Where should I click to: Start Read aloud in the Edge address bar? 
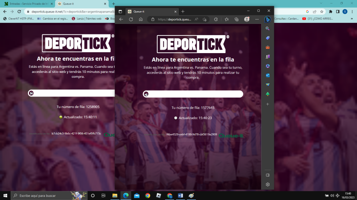196,19
